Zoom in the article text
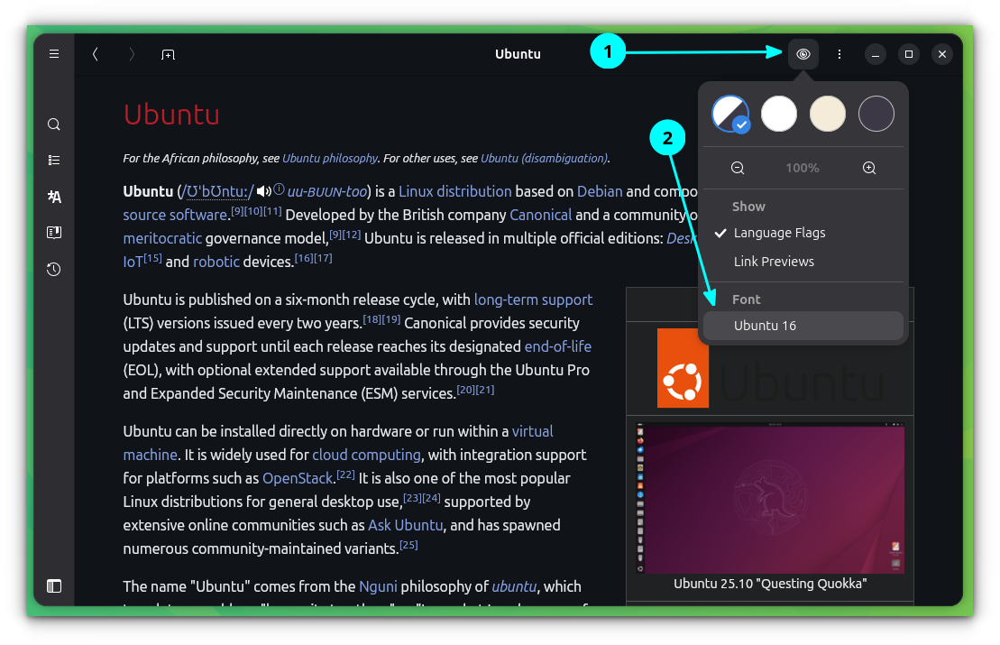This screenshot has height=645, width=1000. point(868,168)
